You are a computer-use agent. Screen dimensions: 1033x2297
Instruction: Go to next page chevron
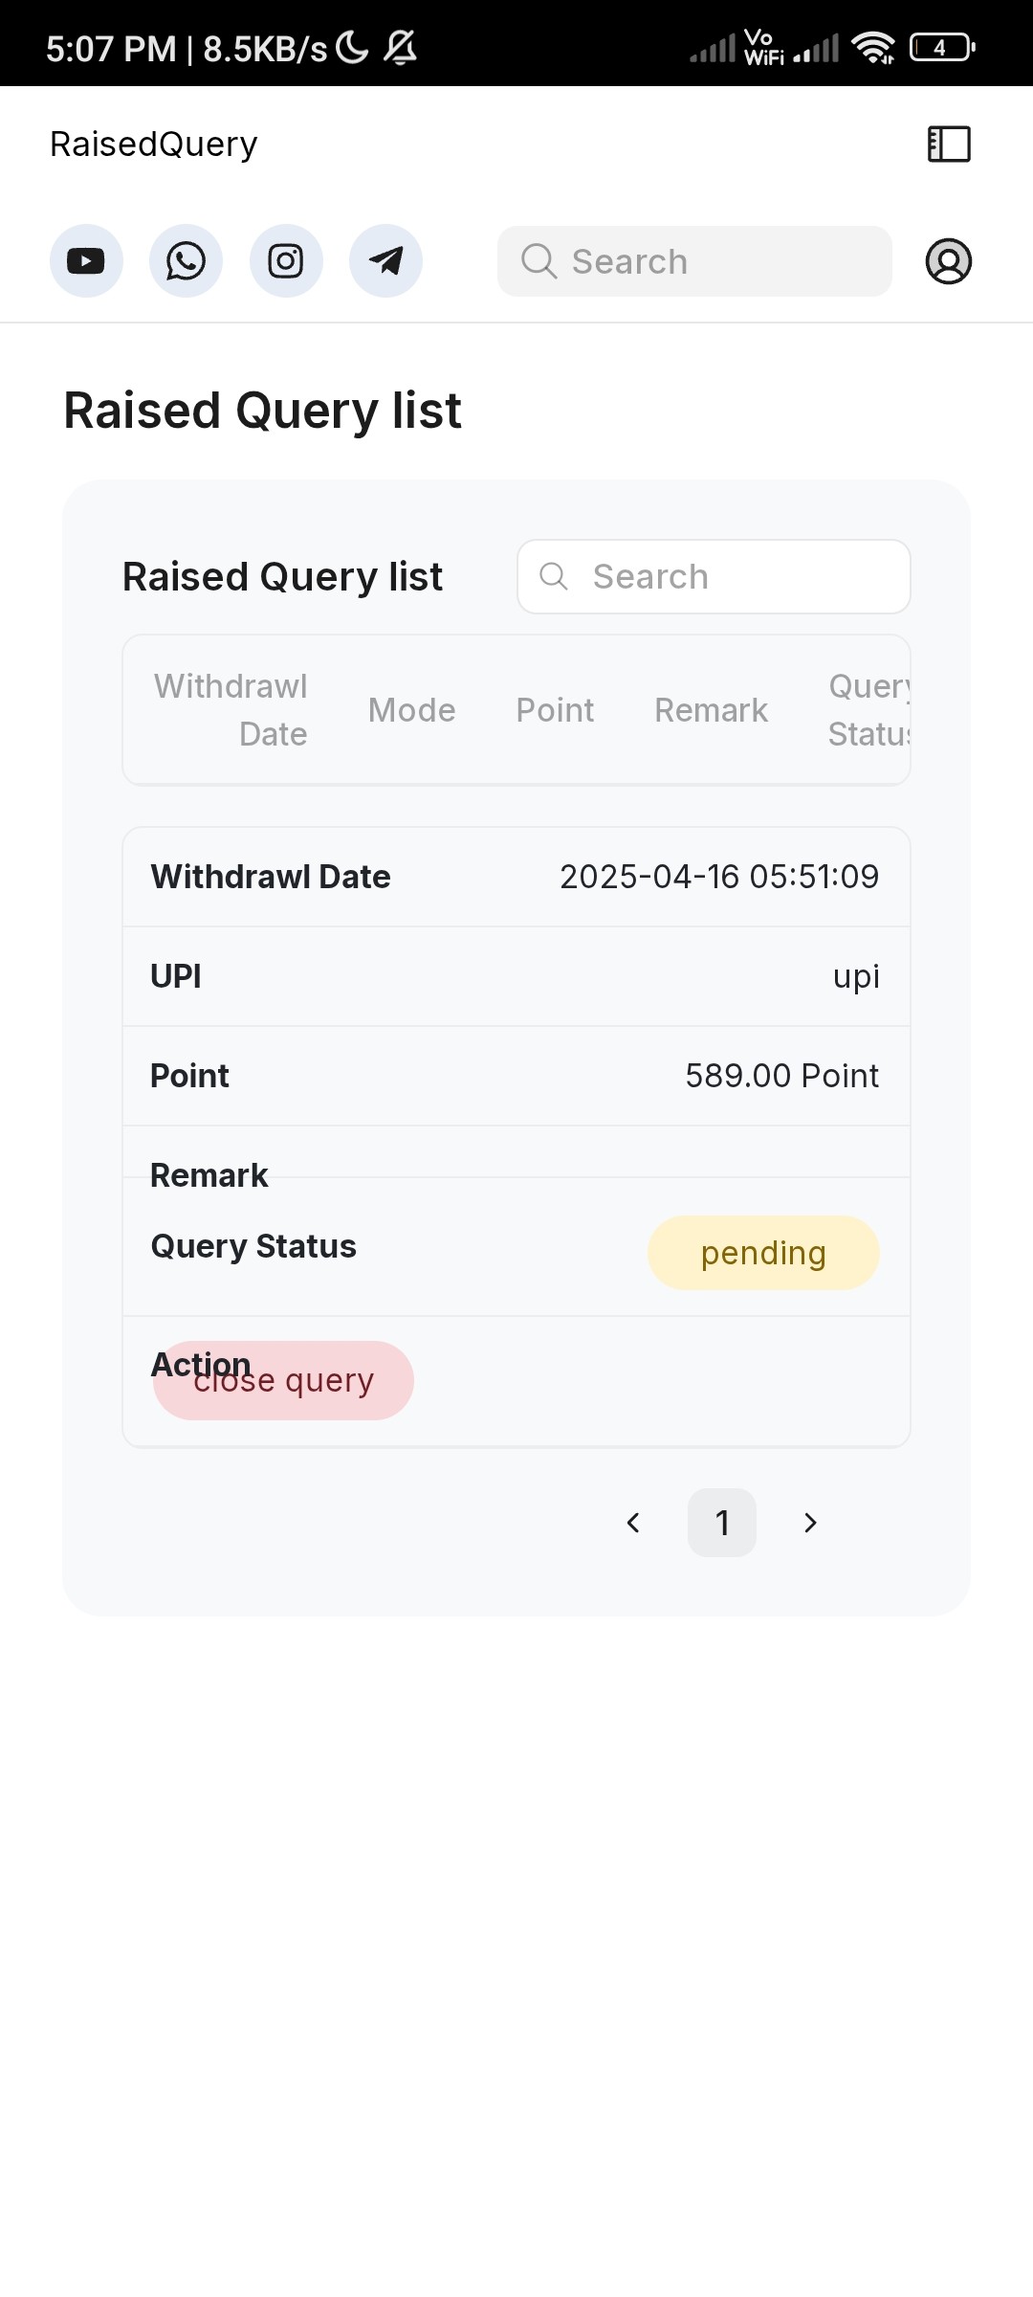pos(810,1523)
